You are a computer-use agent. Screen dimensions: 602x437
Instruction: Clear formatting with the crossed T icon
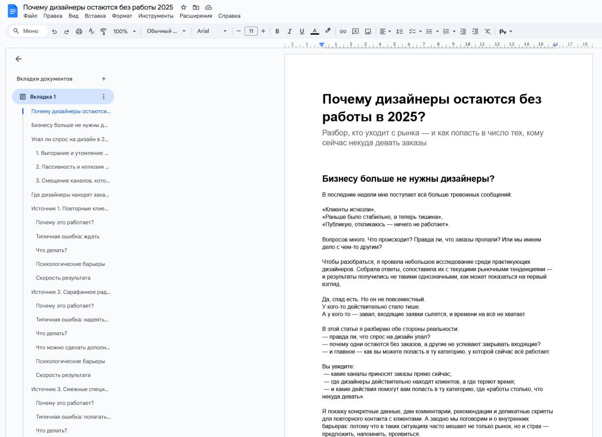pyautogui.click(x=488, y=31)
